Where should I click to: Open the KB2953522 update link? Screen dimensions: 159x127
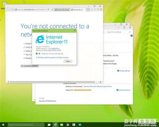(x=55, y=49)
